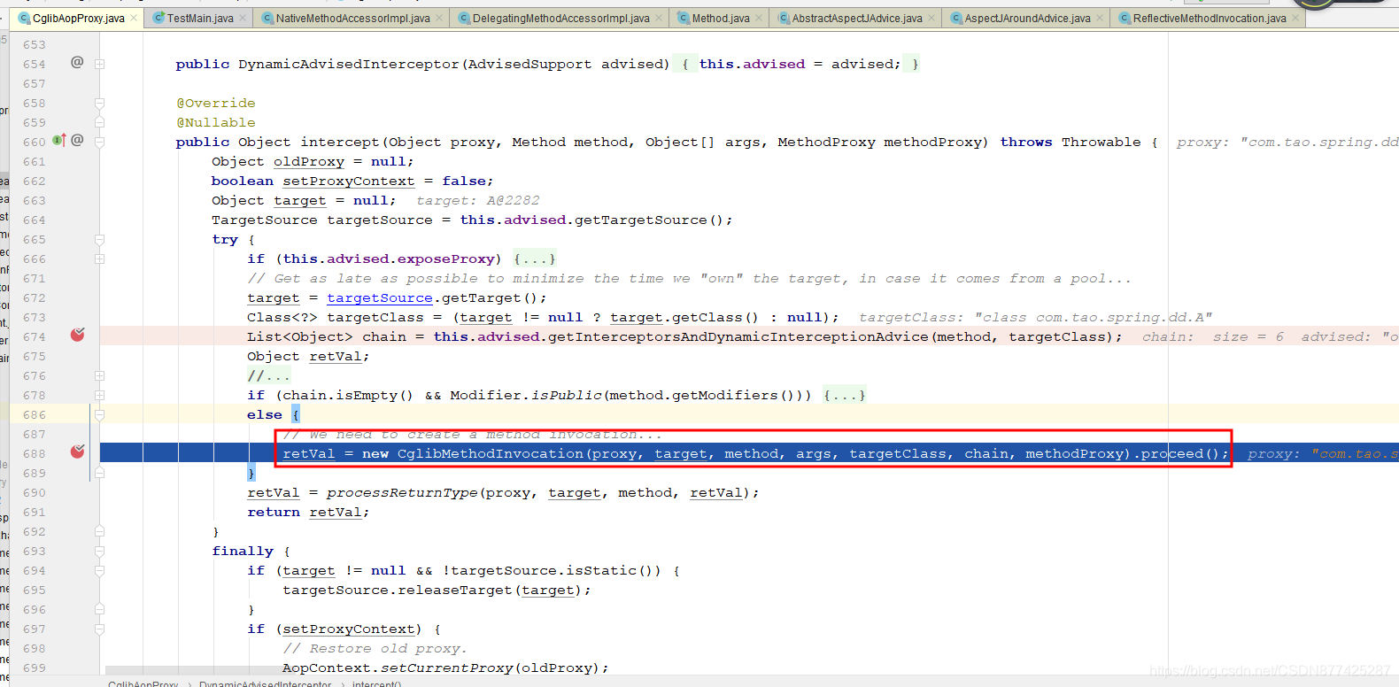Image resolution: width=1399 pixels, height=687 pixels.
Task: Toggle the breakpoint on line 674
Action: click(78, 335)
